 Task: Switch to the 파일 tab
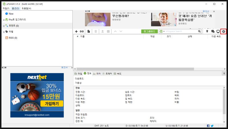click(x=78, y=74)
